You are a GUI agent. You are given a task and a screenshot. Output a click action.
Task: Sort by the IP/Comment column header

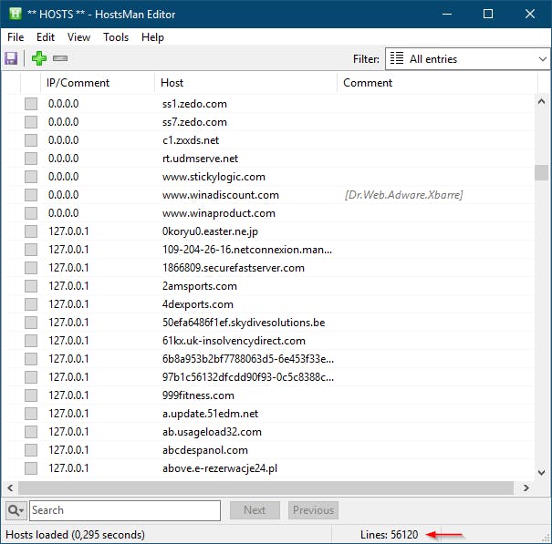point(98,83)
